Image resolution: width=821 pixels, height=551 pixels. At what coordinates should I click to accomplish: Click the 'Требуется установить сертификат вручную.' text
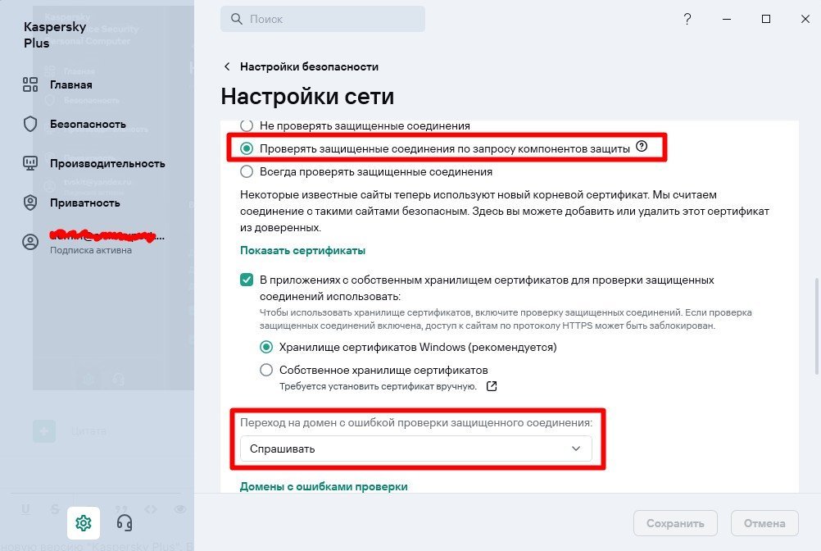coord(378,386)
